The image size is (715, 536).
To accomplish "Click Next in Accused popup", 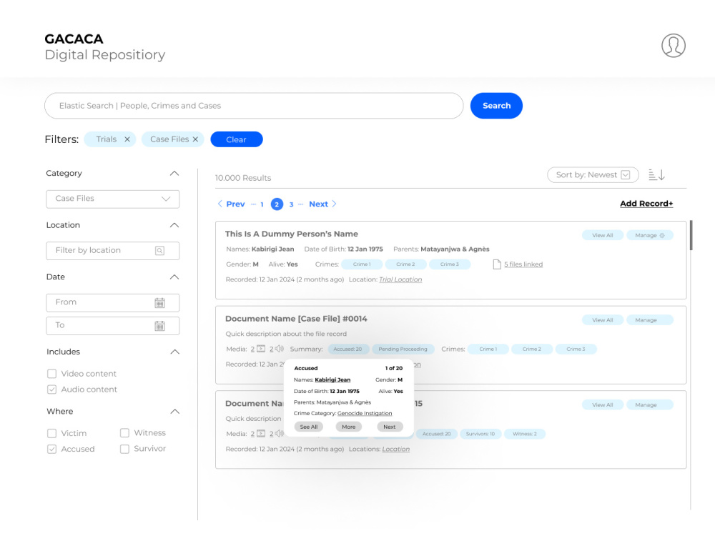I will tap(390, 427).
